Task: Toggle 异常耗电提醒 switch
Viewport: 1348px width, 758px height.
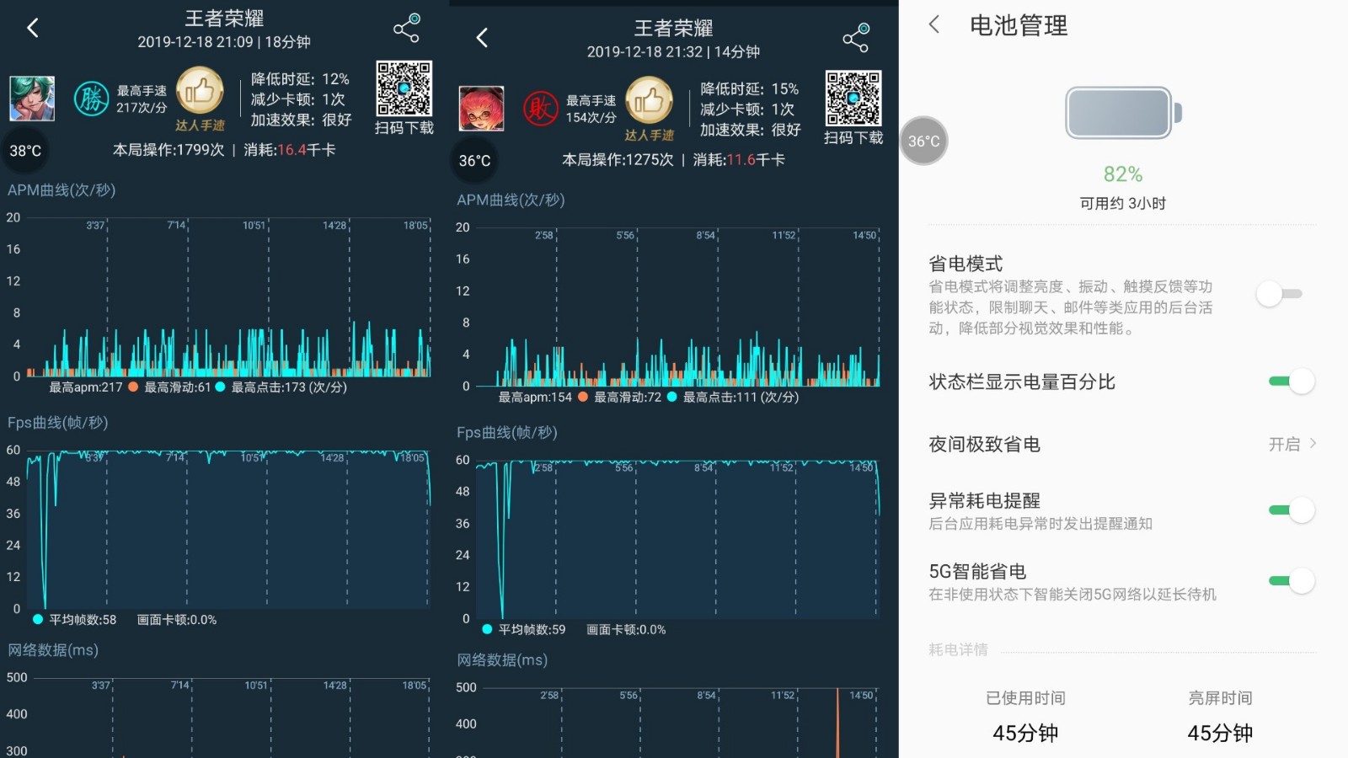Action: pos(1292,510)
